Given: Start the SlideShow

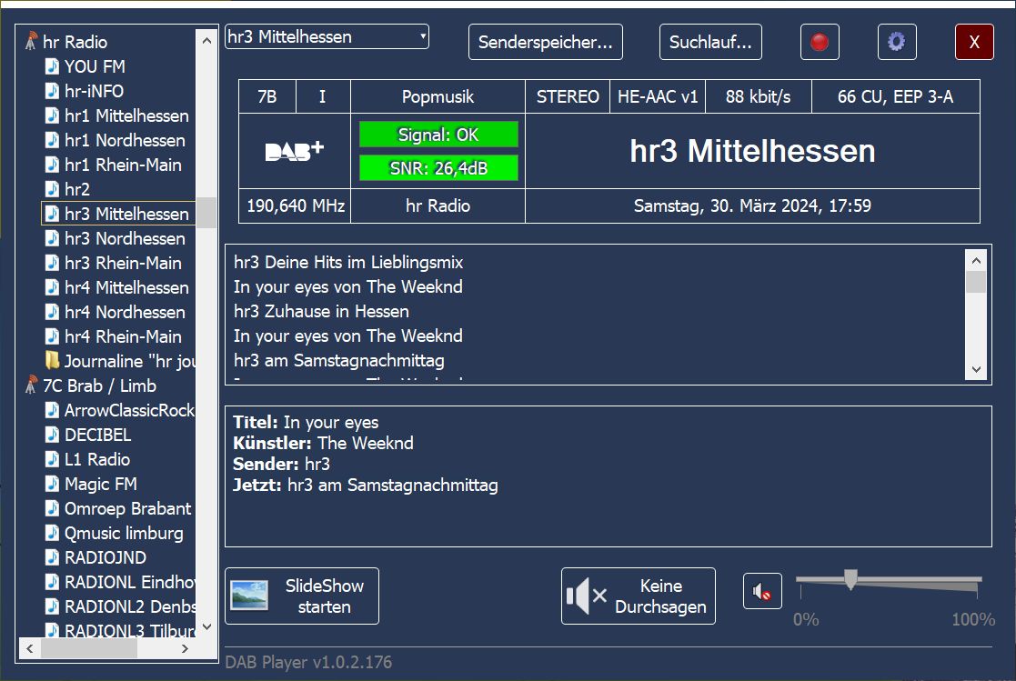Looking at the screenshot, I should (x=302, y=596).
